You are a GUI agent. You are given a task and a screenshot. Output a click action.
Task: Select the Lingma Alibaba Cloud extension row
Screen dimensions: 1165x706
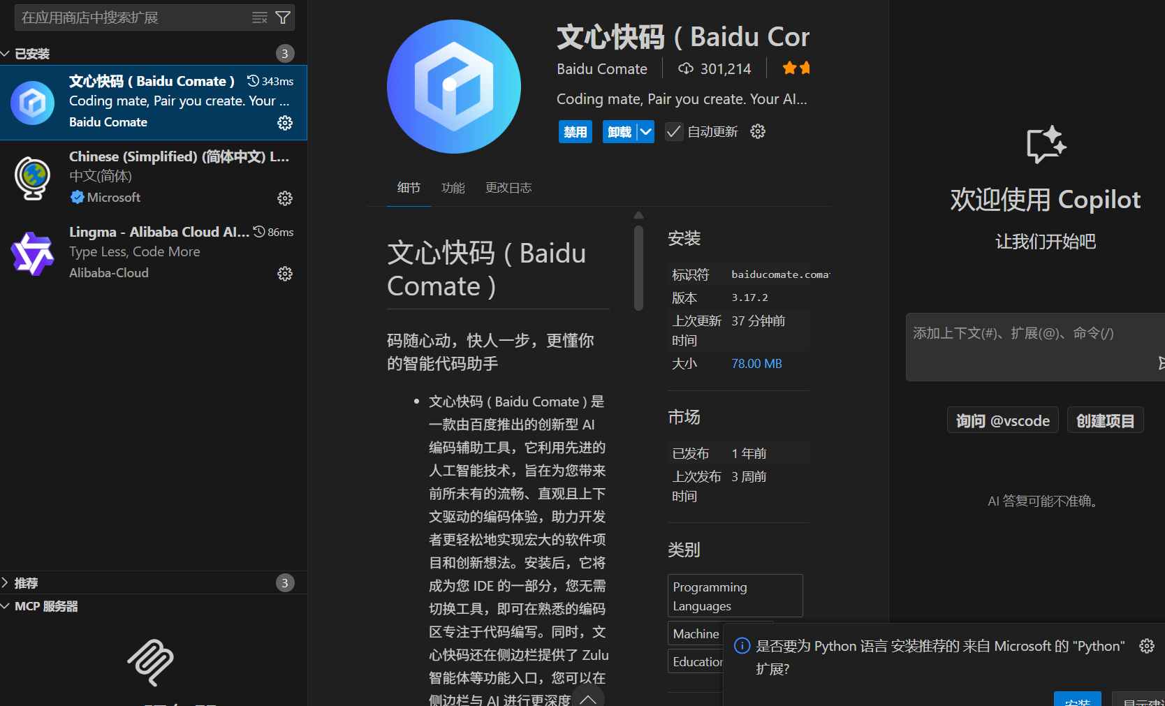pyautogui.click(x=154, y=253)
